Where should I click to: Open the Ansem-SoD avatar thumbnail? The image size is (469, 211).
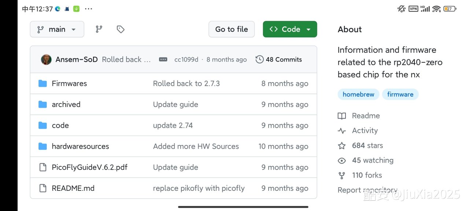[46, 59]
